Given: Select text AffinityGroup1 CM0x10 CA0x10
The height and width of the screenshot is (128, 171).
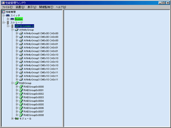Looking at the screenshot, I should click(41, 58).
